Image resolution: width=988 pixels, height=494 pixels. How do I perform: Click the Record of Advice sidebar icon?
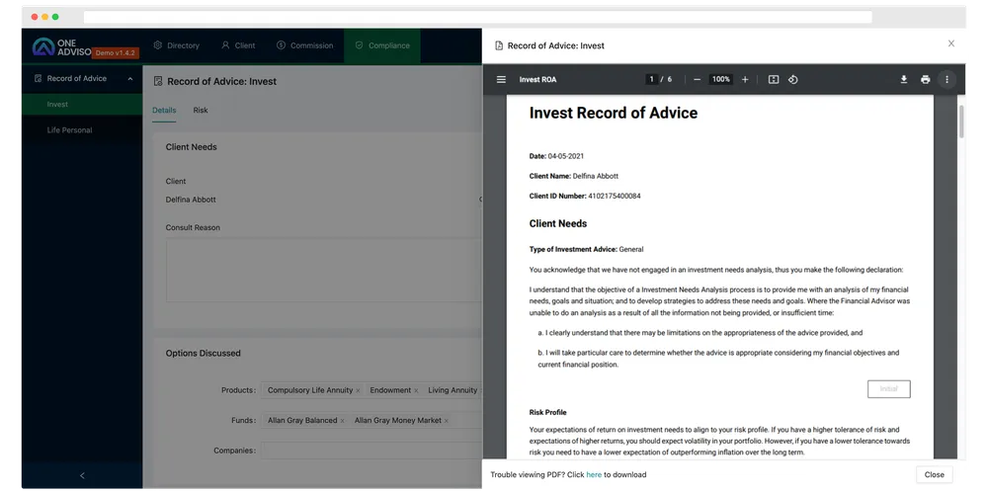coord(38,79)
